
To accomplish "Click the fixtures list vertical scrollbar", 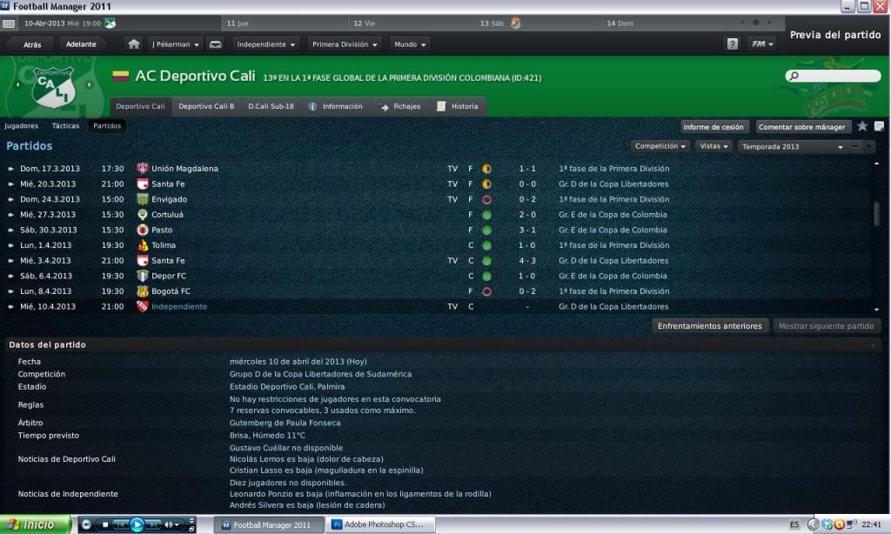I will [876, 213].
